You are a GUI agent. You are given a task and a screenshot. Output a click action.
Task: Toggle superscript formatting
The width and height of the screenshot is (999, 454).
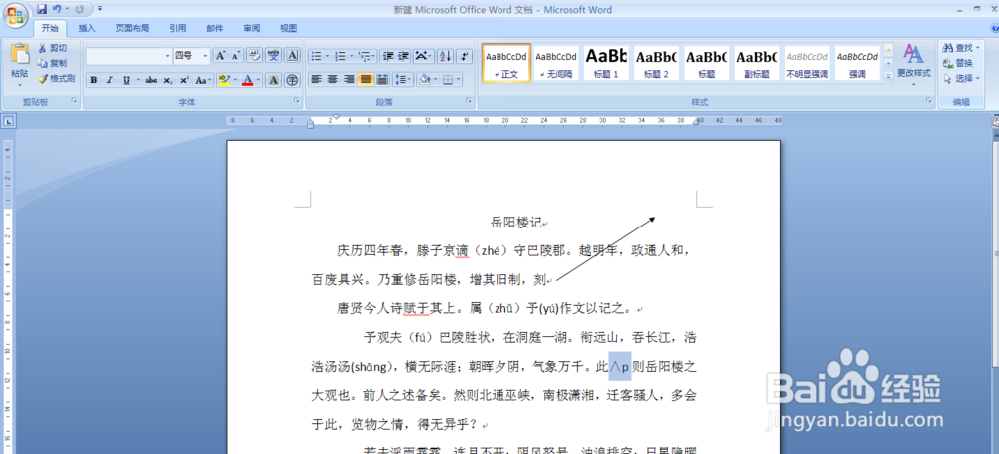point(184,80)
